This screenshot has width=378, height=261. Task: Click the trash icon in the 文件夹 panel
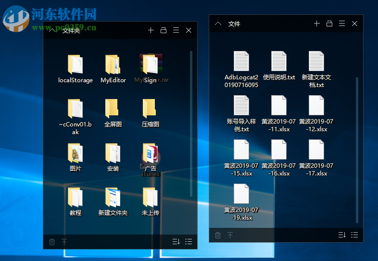[52, 242]
